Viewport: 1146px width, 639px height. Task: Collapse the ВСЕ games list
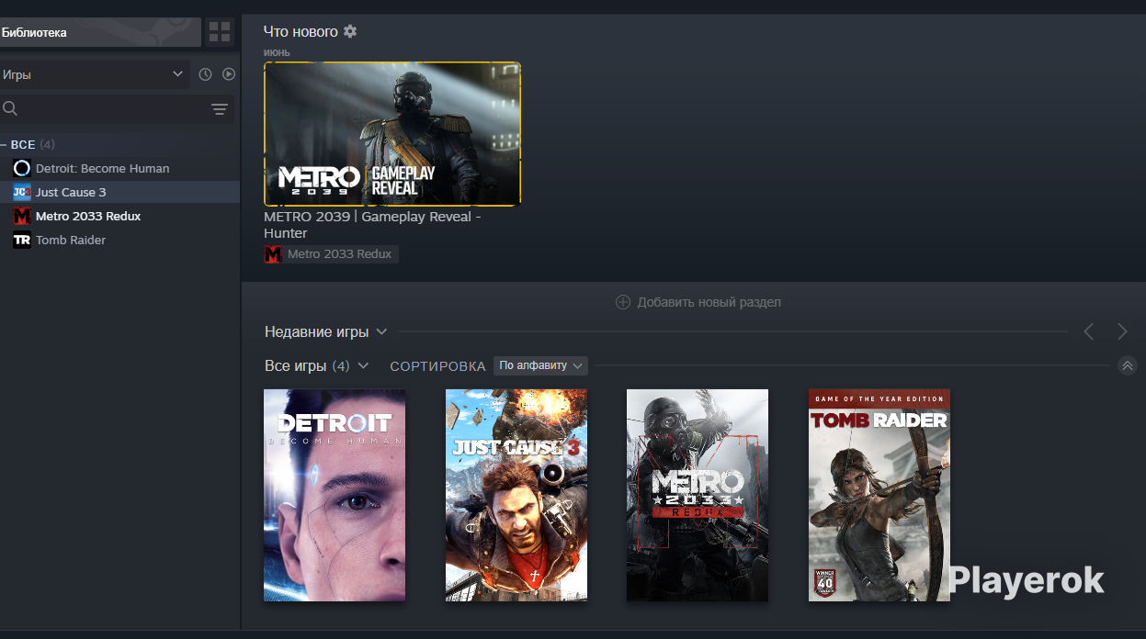pos(4,145)
